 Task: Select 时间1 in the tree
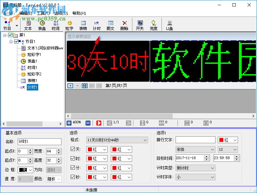32,68
